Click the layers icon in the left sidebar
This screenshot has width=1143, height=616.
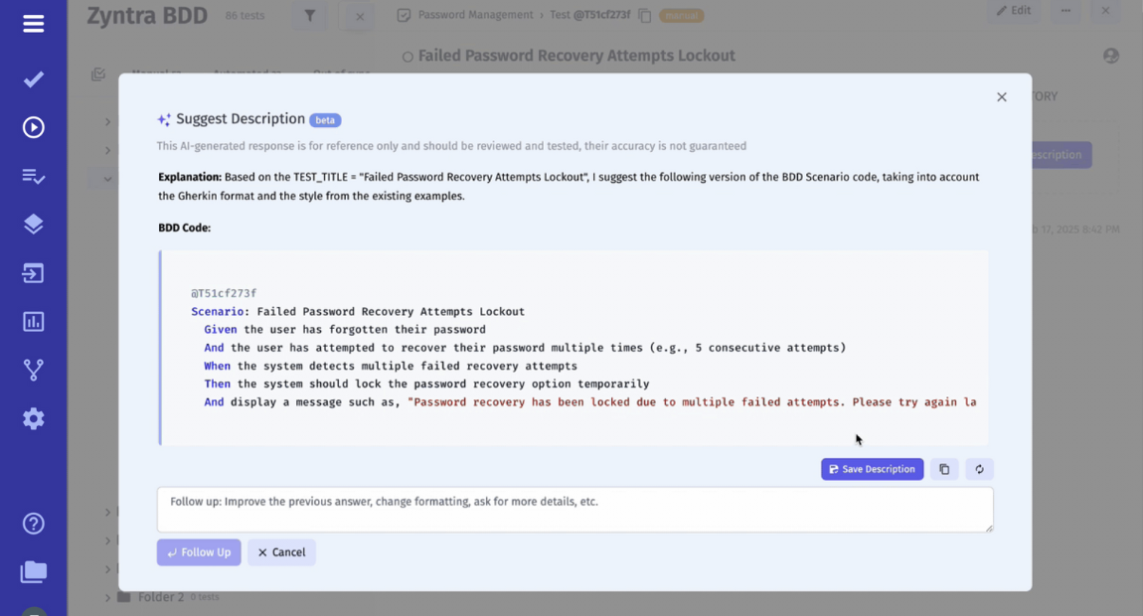[x=33, y=224]
